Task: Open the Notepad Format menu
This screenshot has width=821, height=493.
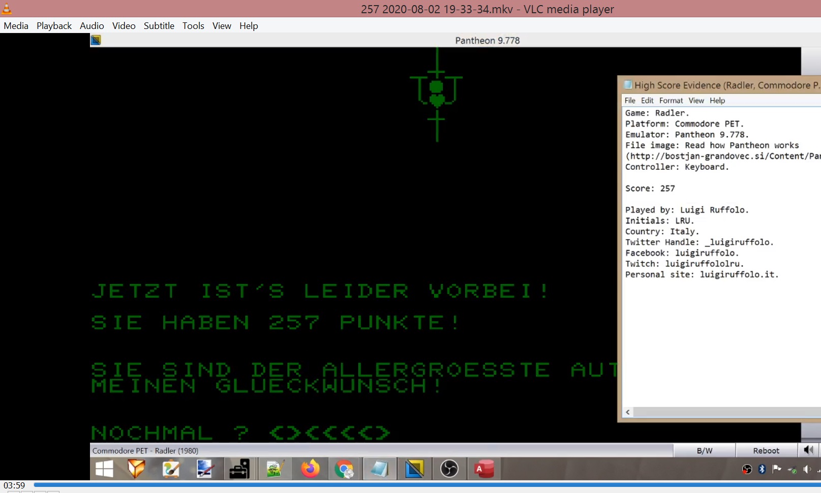Action: point(671,101)
